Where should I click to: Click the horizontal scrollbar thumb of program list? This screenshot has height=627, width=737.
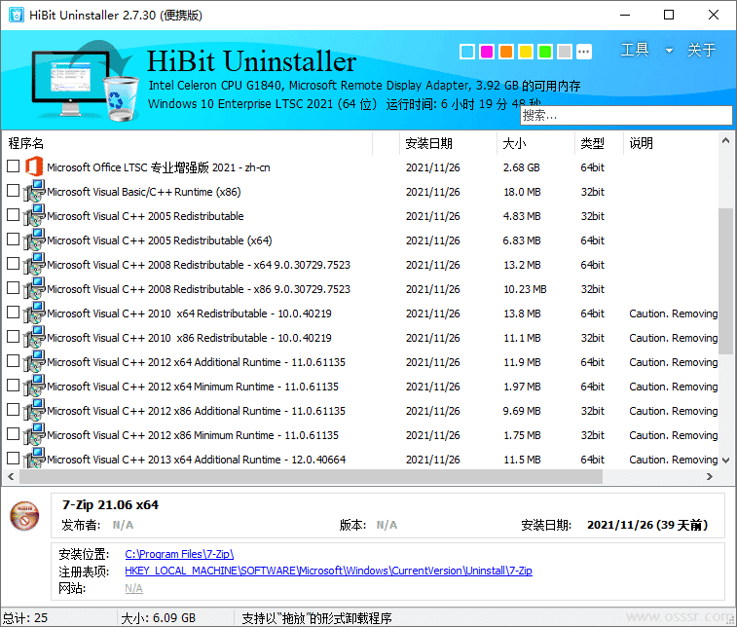coord(311,477)
